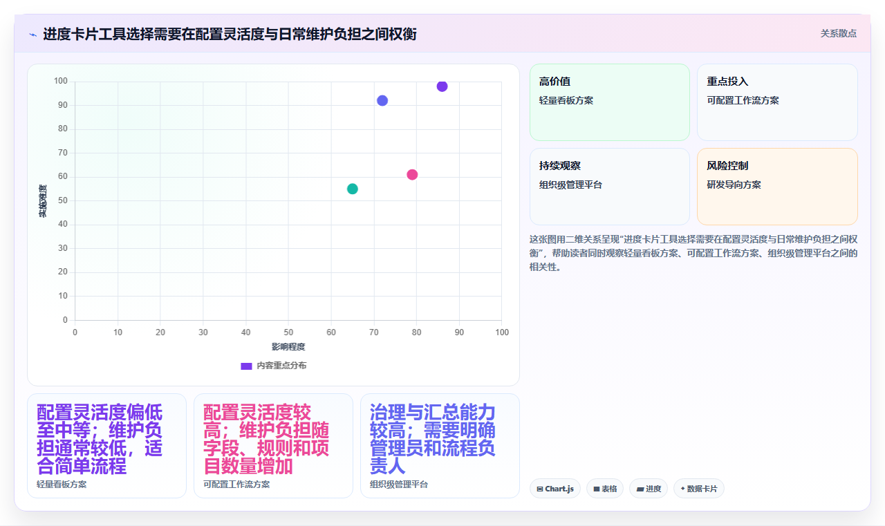
Task: Click the 内容重点分布 legend label
Action: (x=281, y=366)
